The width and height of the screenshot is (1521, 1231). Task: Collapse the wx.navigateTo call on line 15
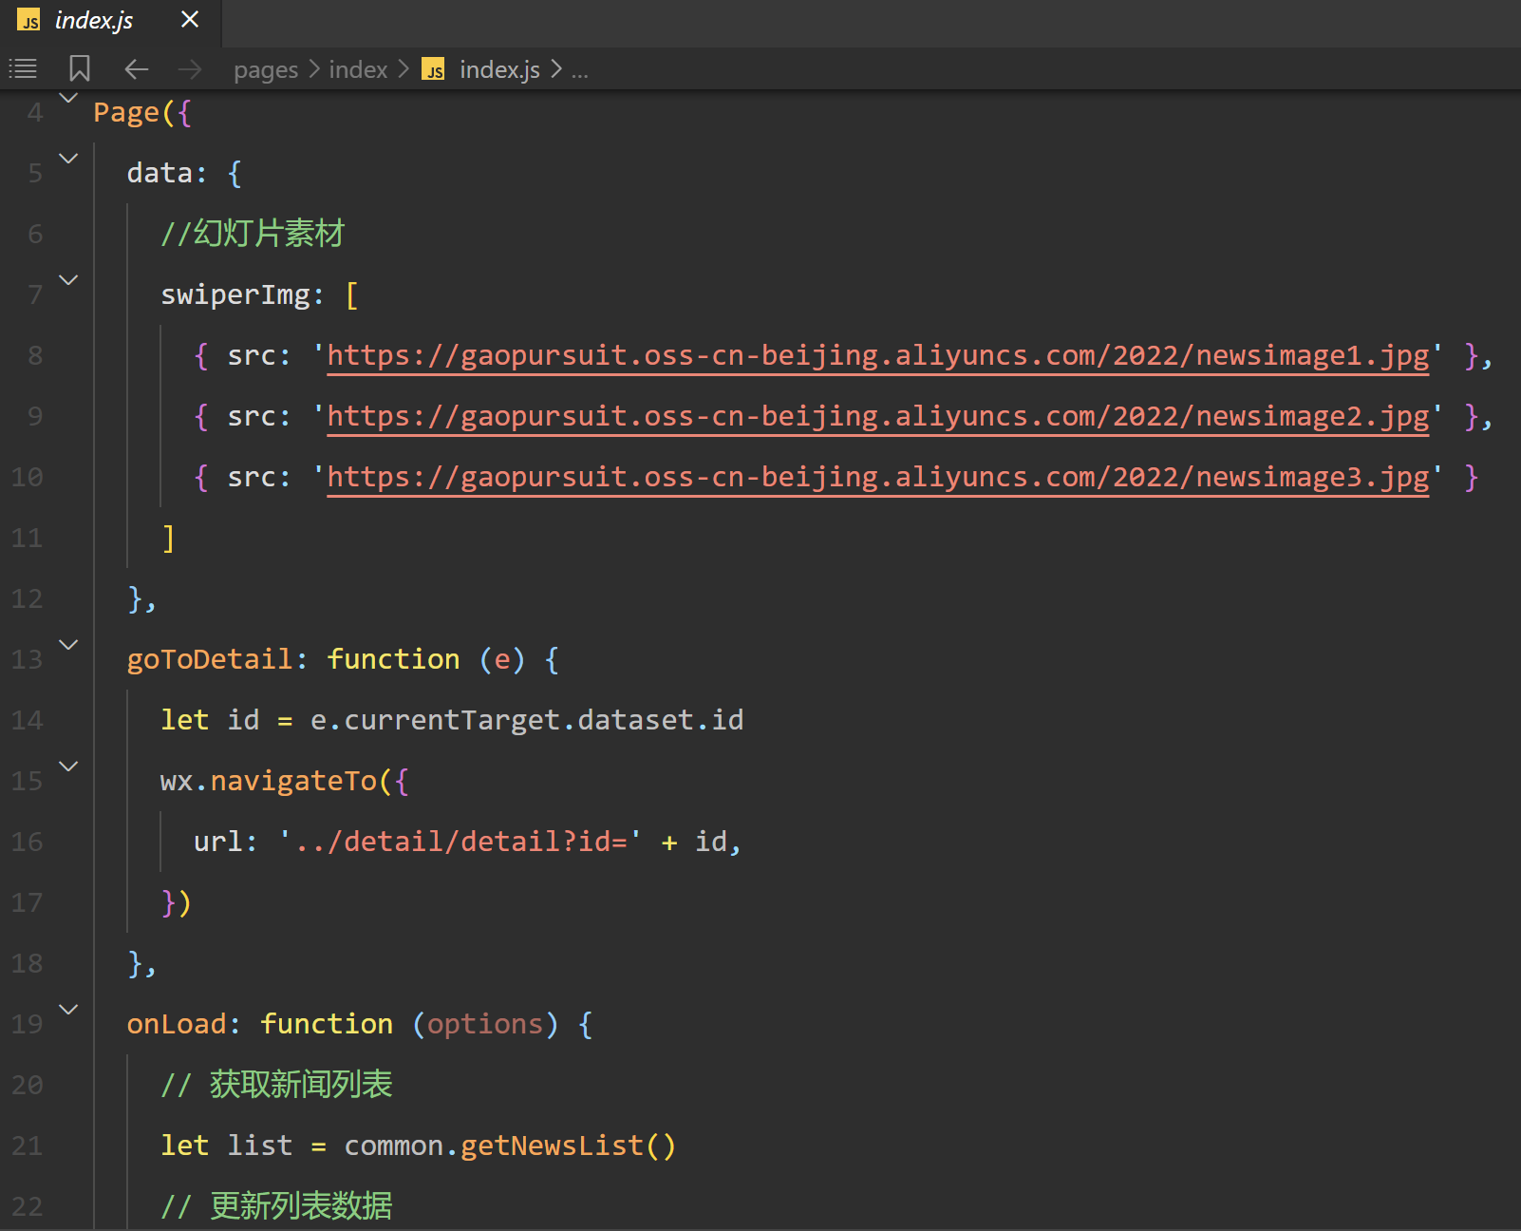[x=68, y=767]
